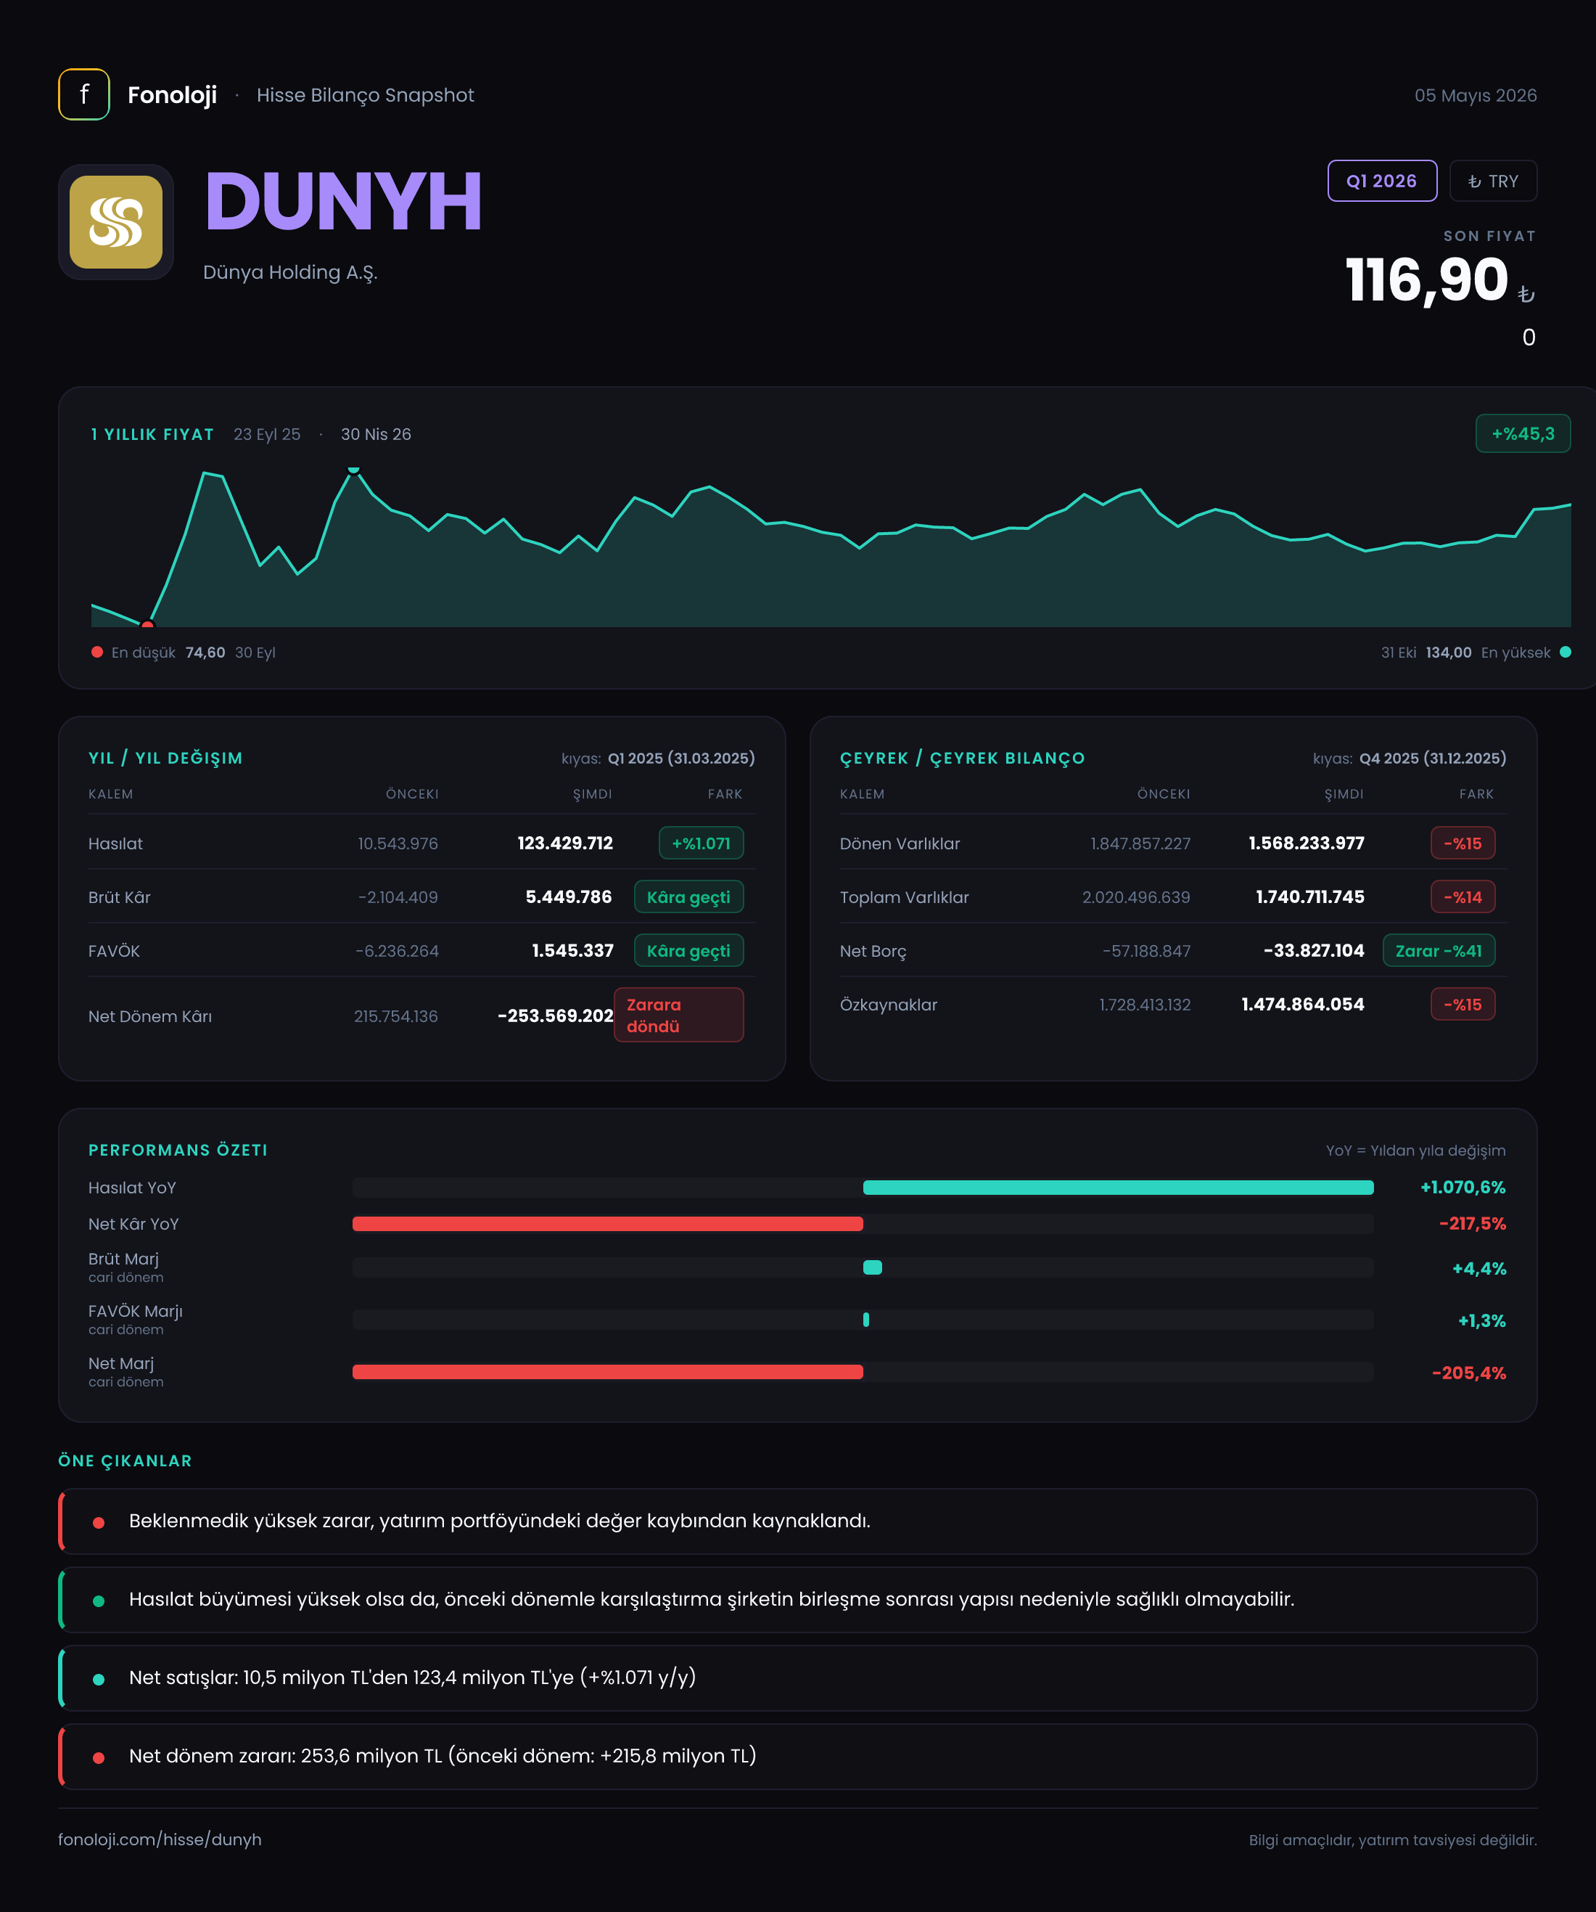Image resolution: width=1596 pixels, height=1912 pixels.
Task: Click teal legend dot beside 'En yüksek'
Action: (x=1565, y=652)
